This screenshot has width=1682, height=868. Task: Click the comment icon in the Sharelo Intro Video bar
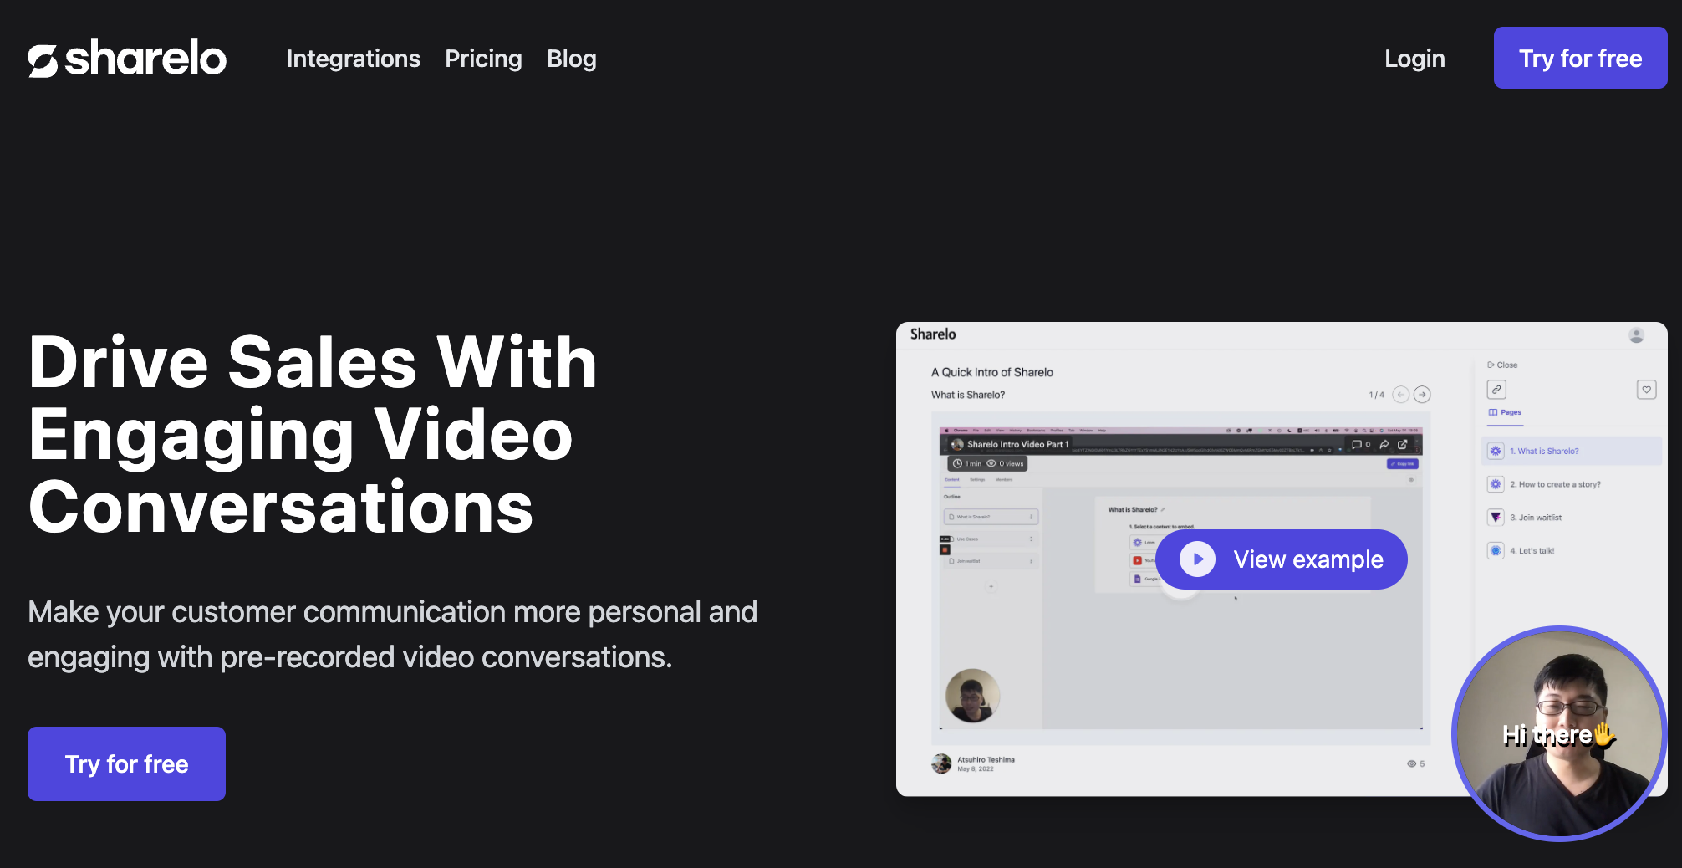click(1357, 444)
